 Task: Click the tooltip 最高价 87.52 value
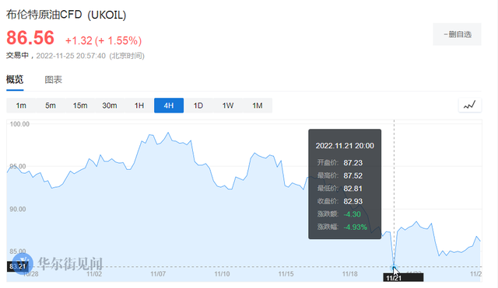352,176
